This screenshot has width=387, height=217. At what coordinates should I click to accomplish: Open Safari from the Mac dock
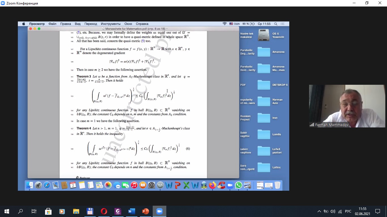click(47, 185)
